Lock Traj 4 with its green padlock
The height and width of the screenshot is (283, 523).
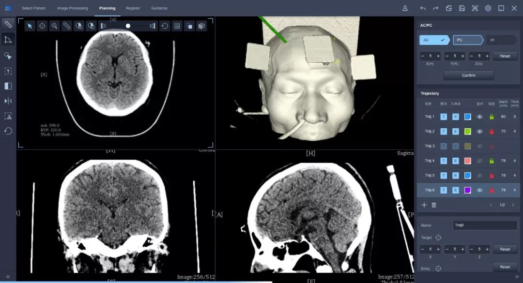[492, 161]
